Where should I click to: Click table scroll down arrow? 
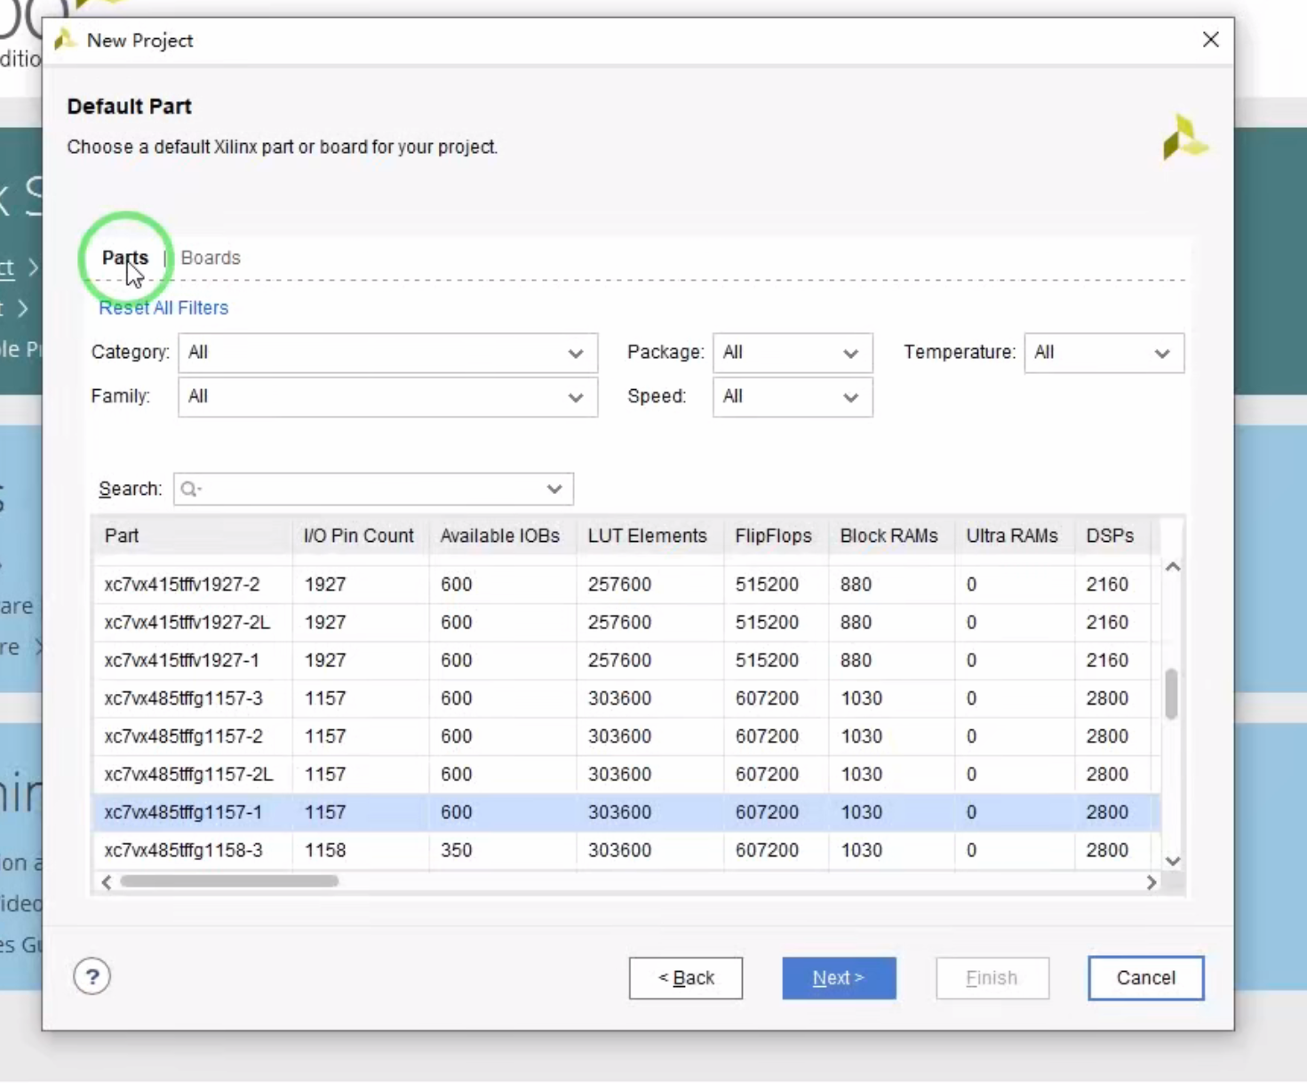pos(1173,861)
